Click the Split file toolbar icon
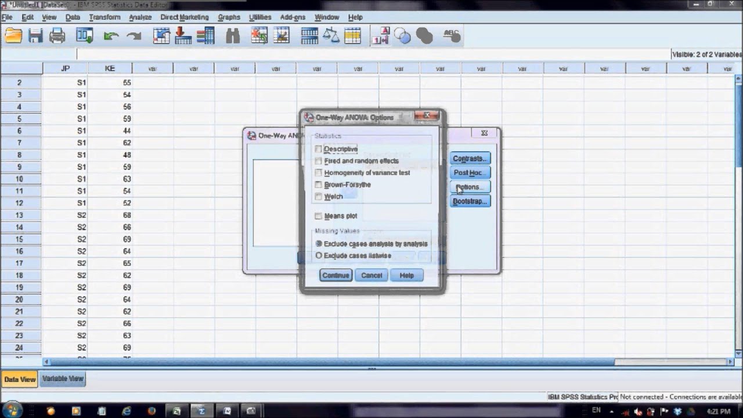743x418 pixels. pyautogui.click(x=309, y=36)
